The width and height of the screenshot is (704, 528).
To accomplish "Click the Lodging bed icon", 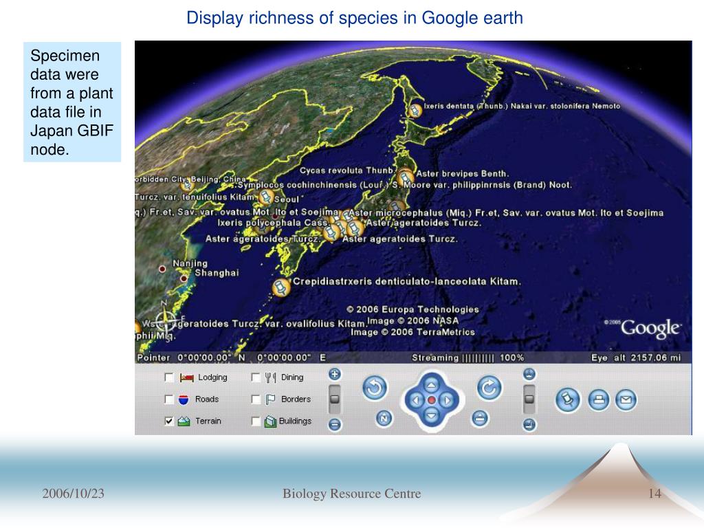I will (186, 377).
